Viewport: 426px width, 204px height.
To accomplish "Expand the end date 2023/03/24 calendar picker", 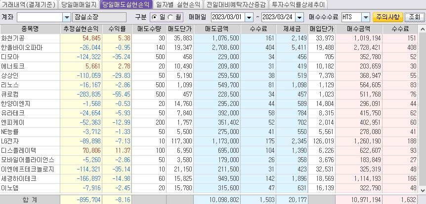I will 299,17.
